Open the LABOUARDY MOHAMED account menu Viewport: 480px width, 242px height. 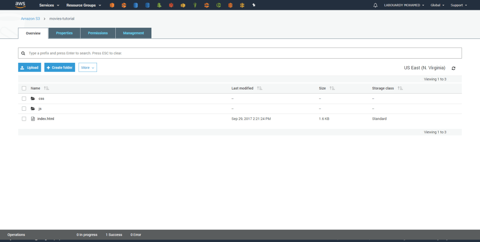(x=404, y=5)
